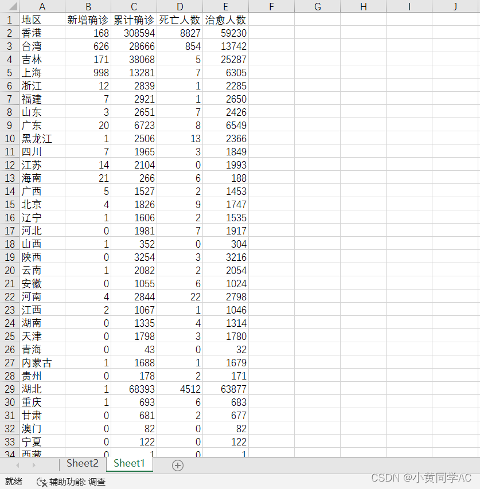This screenshot has height=489, width=480.
Task: Click cell with value 4512
Action: tap(179, 389)
